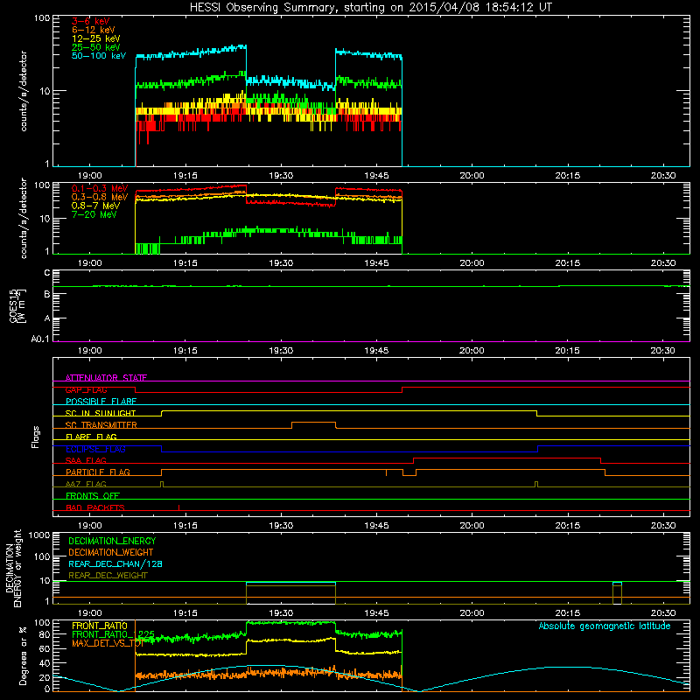Select the POSSIBLE_FLARE flag label
The height and width of the screenshot is (700, 700).
pos(101,402)
